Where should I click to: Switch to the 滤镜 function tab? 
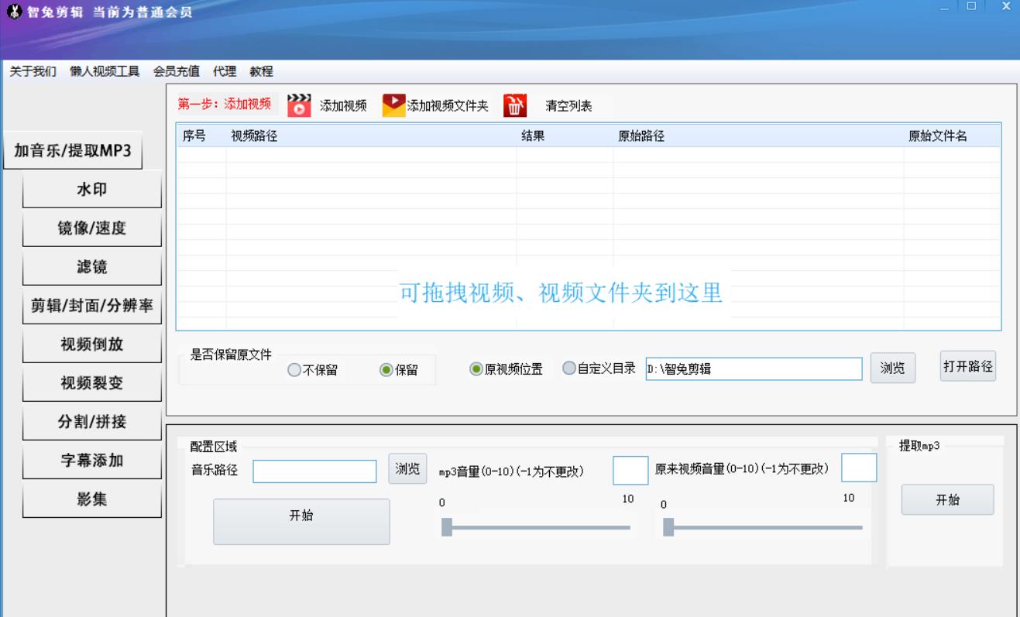(x=91, y=267)
